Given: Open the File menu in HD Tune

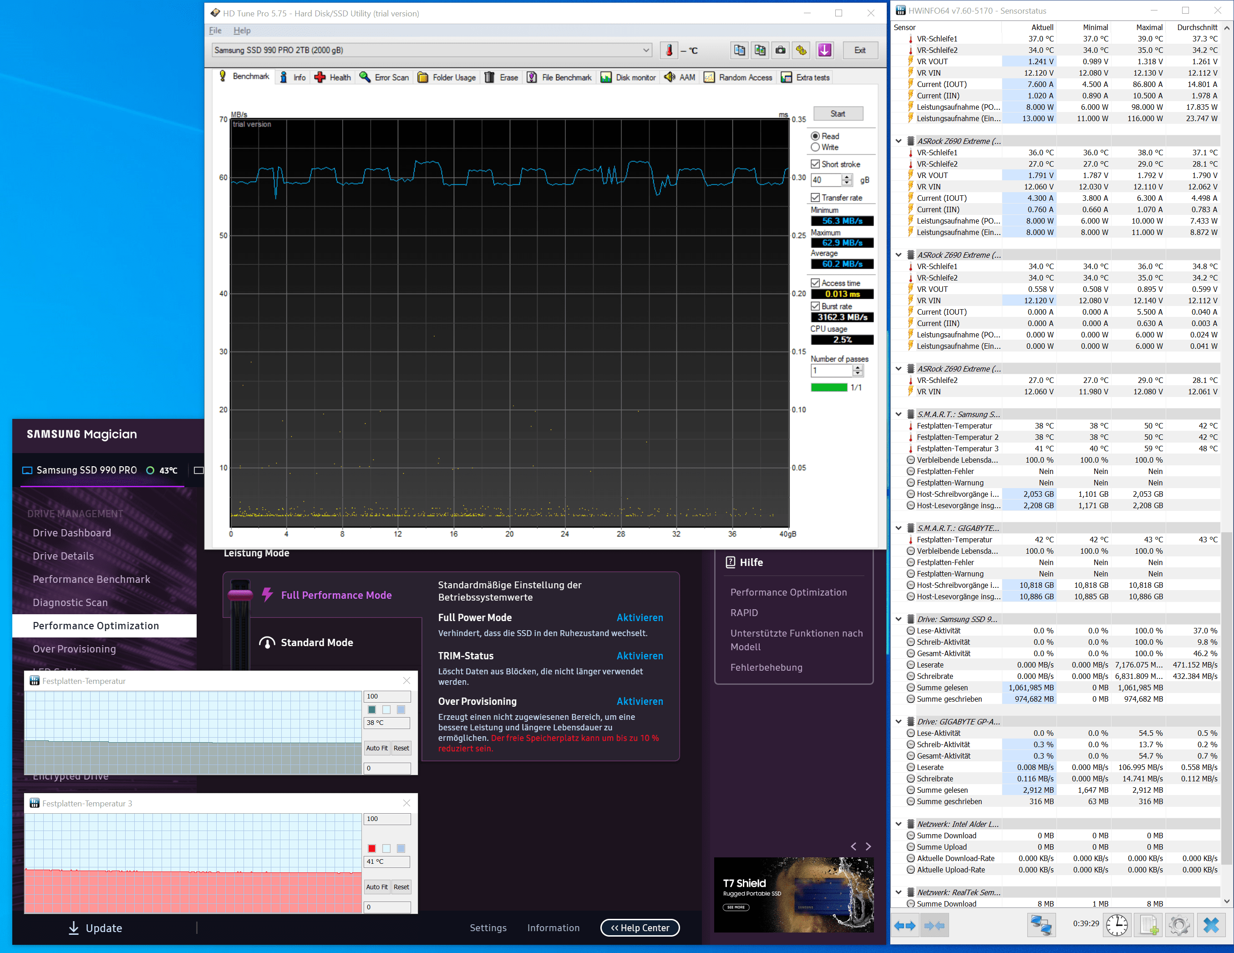Looking at the screenshot, I should click(215, 31).
